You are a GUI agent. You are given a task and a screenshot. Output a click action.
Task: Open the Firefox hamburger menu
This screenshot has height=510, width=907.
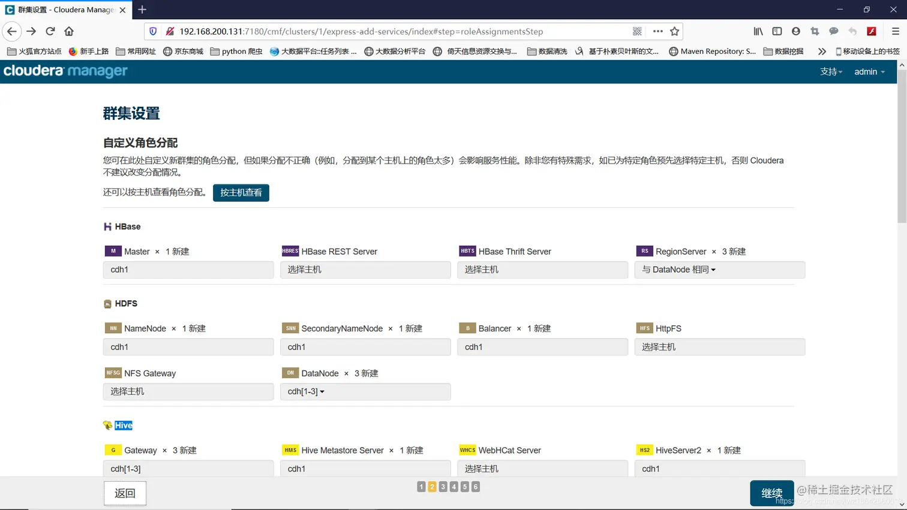point(896,31)
